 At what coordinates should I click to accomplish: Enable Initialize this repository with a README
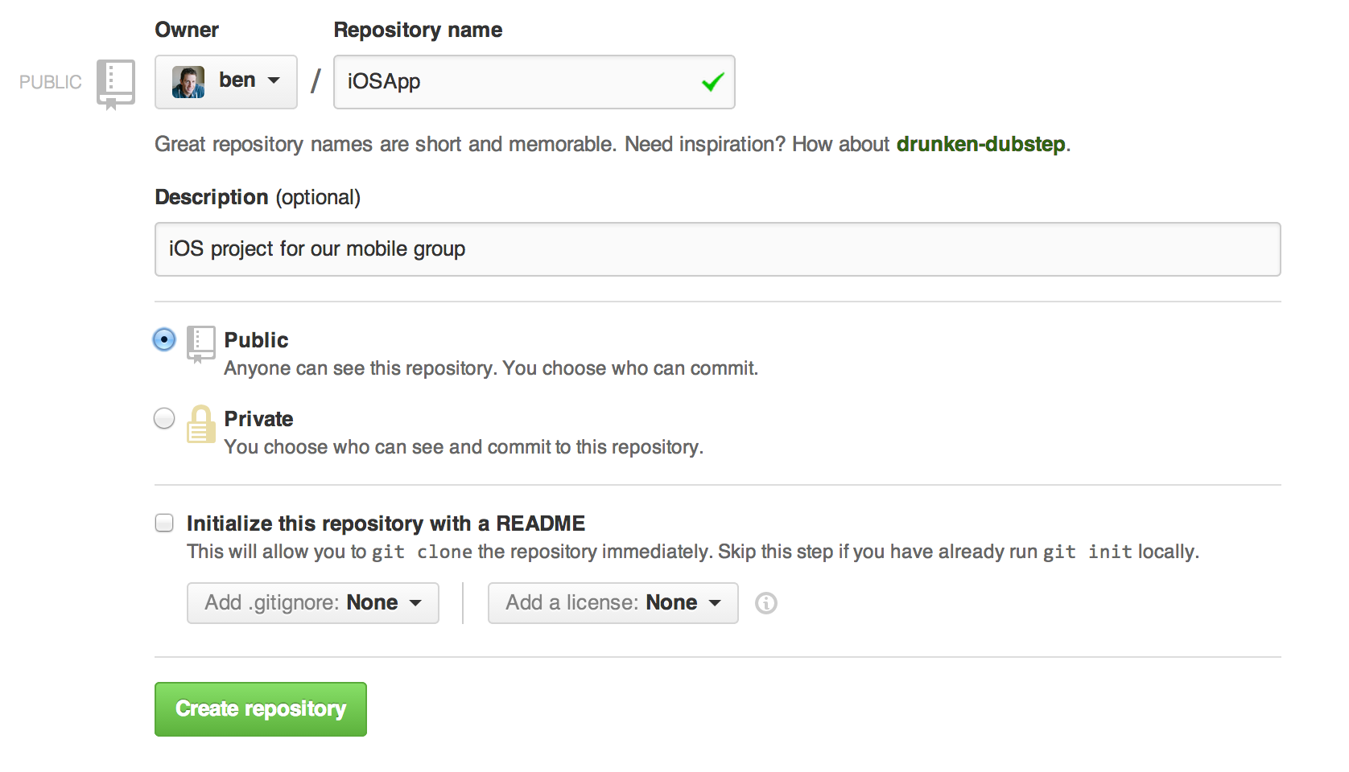pos(164,524)
